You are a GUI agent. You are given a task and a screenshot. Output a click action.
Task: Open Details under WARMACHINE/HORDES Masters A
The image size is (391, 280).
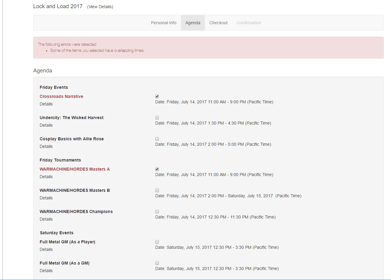click(46, 177)
